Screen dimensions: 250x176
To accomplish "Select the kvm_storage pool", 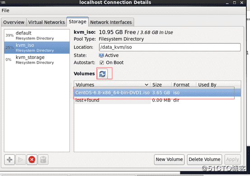I will pyautogui.click(x=37, y=60).
